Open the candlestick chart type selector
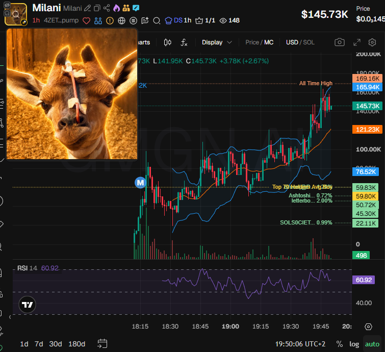This screenshot has width=385, height=352. (168, 42)
